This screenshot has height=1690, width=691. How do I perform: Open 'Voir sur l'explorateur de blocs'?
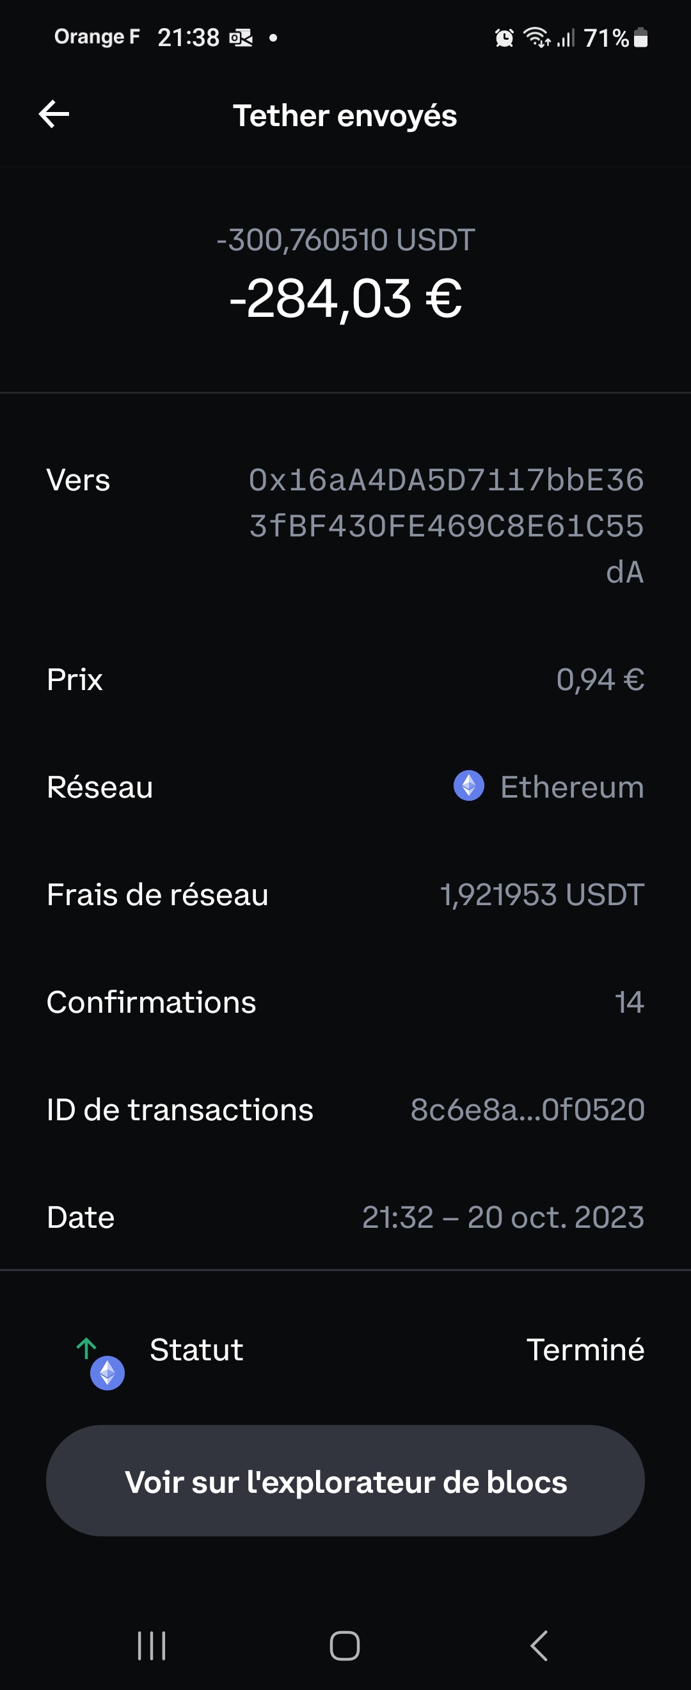[345, 1481]
